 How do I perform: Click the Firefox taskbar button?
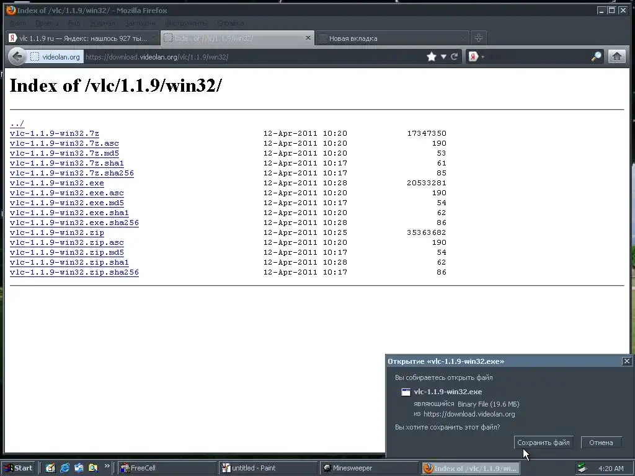pyautogui.click(x=471, y=468)
